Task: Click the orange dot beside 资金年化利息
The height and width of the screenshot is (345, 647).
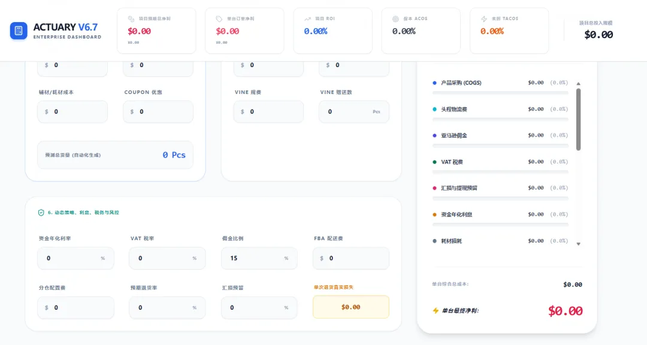Action: 434,214
